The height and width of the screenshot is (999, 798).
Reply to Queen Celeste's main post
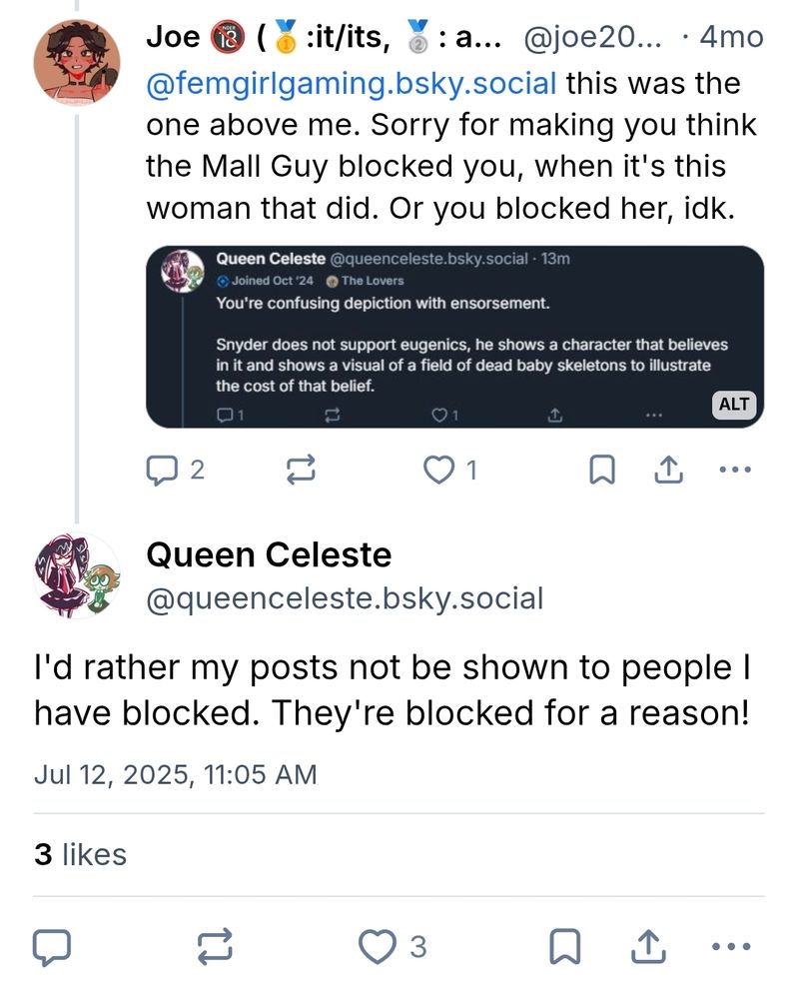tap(52, 947)
